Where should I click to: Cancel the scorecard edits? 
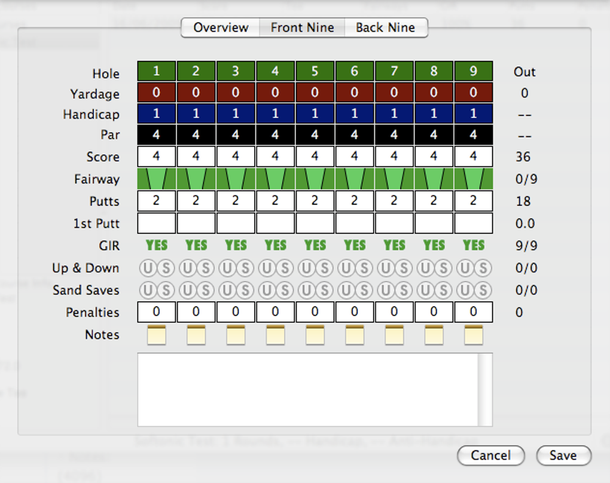pyautogui.click(x=490, y=456)
